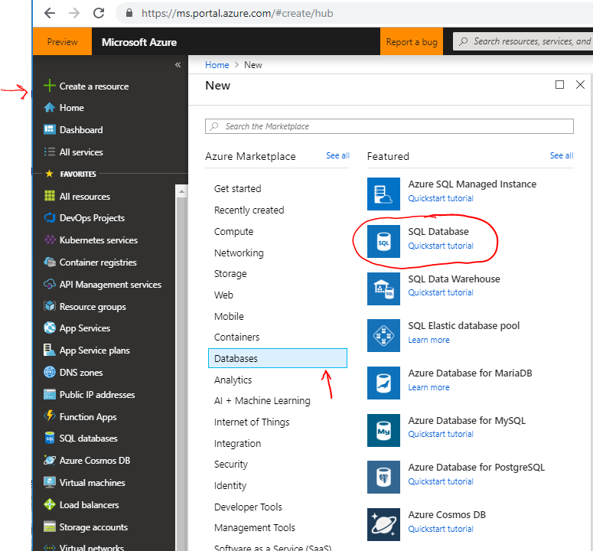Open AI + Machine Learning category
Image resolution: width=593 pixels, height=551 pixels.
(262, 401)
